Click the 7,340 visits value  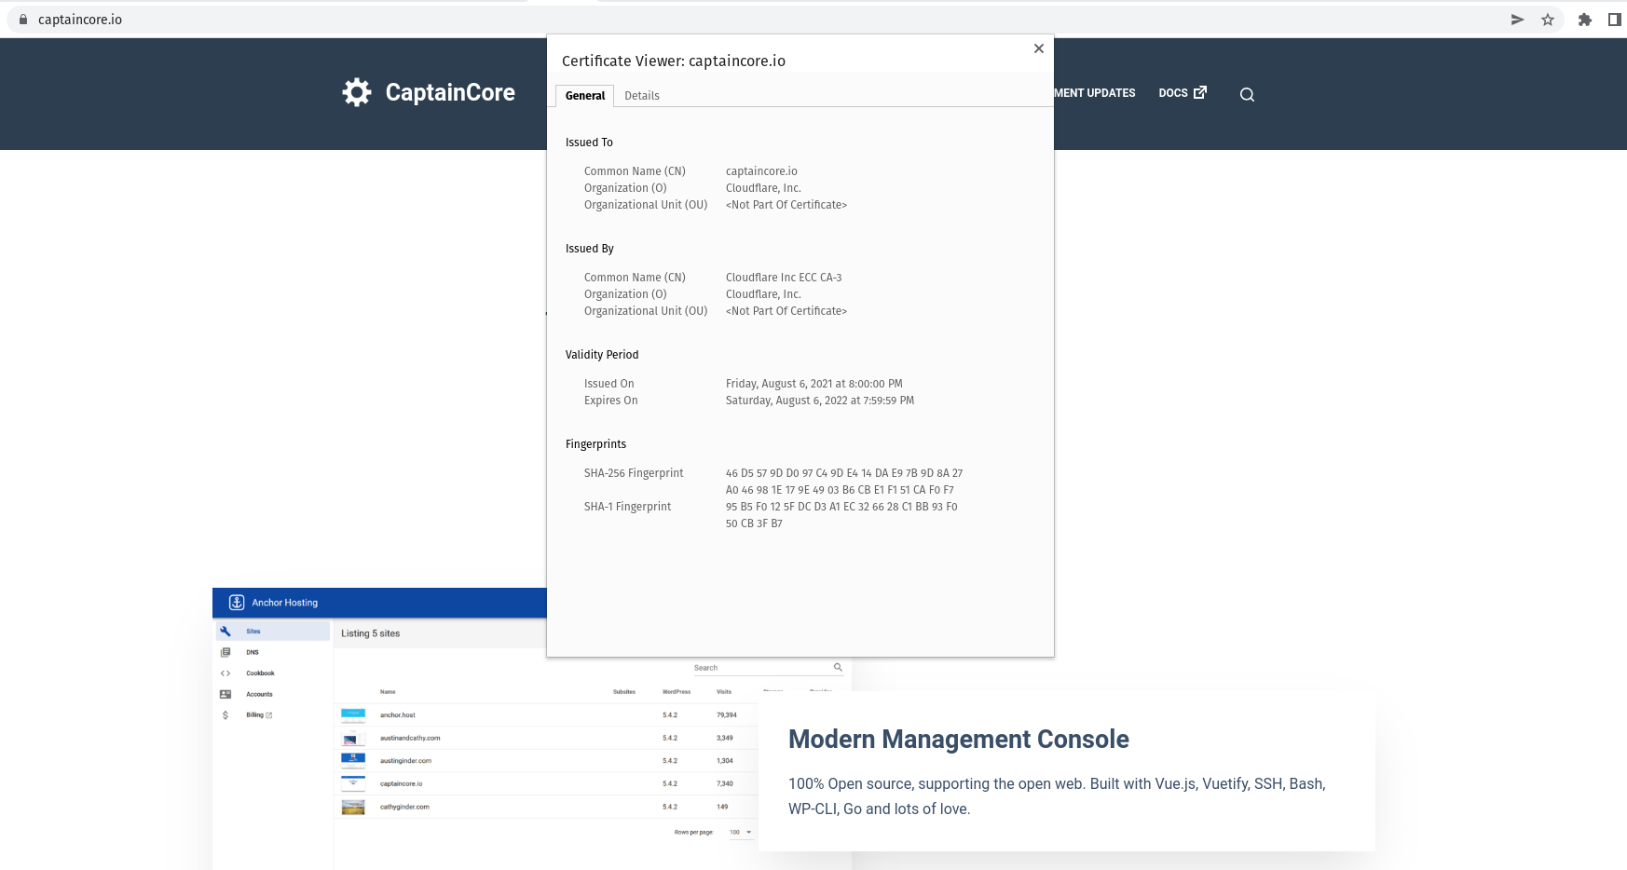725,784
